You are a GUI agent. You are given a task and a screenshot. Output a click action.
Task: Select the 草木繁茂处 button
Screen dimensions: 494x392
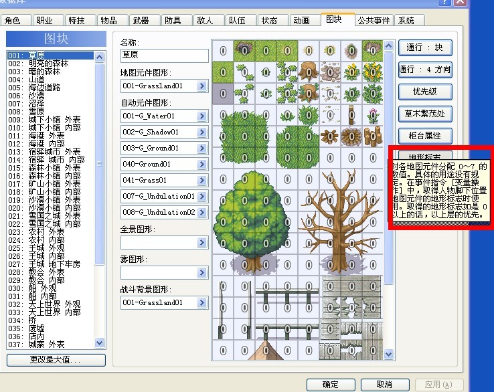[425, 114]
